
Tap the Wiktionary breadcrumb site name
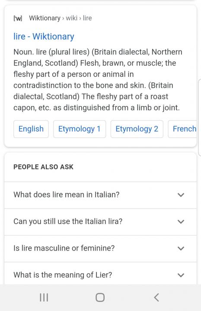[45, 18]
